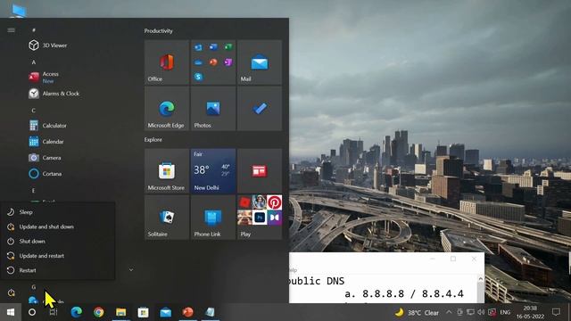
Task: Jump to letter C in app list
Action: click(x=34, y=111)
